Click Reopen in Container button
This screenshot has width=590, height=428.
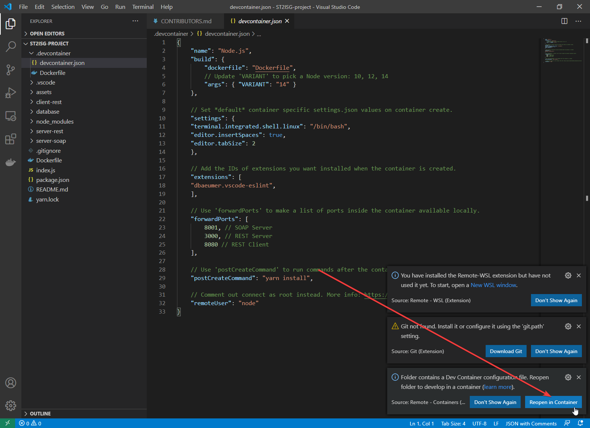click(x=553, y=402)
